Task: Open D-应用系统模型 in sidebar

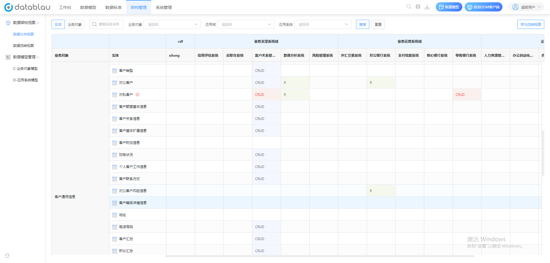Action: 25,80
